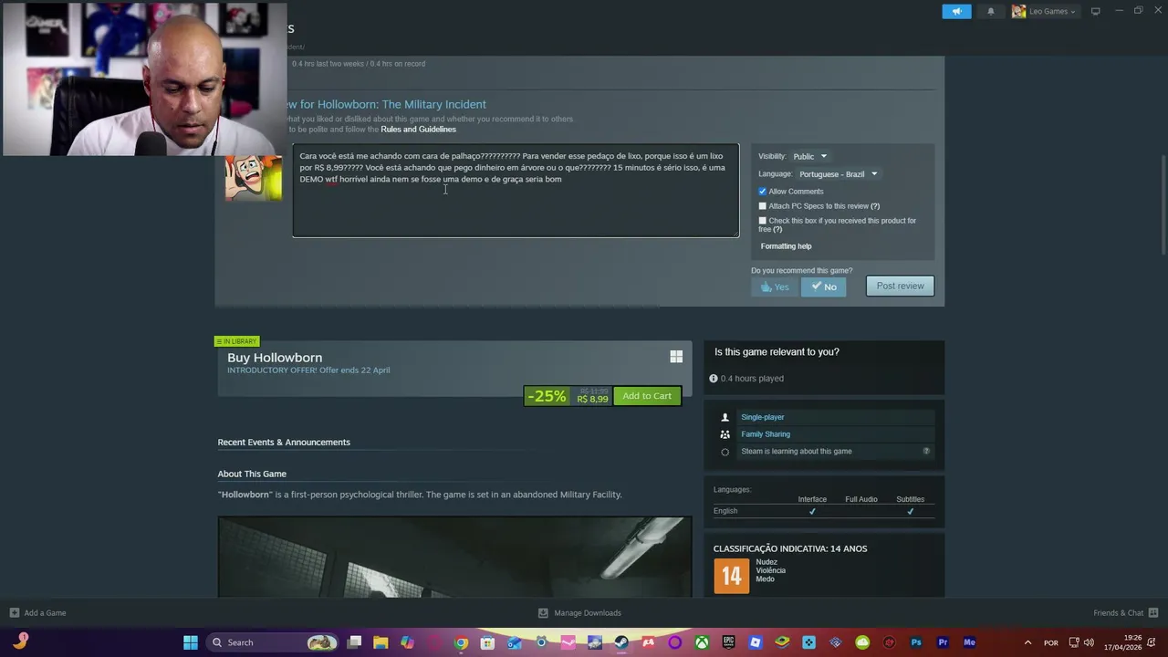Screen dimensions: 1168x657
Task: Expand the Leo Games account menu
Action: [1051, 11]
